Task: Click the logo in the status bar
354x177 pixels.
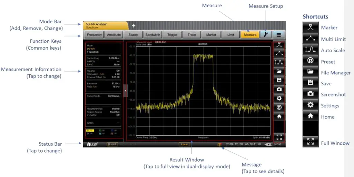Action: (92, 144)
